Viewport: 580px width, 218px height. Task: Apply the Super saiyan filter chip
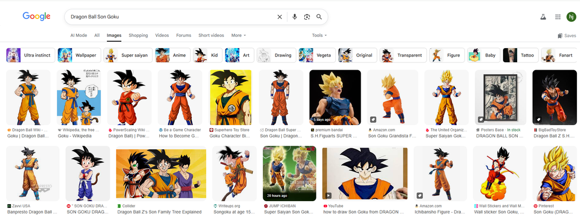(128, 55)
